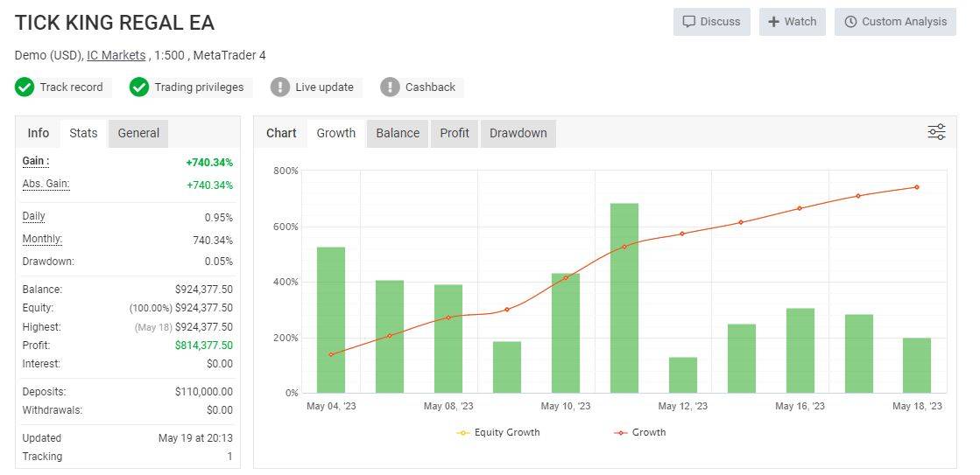Click the underlined Monthly label

point(42,239)
